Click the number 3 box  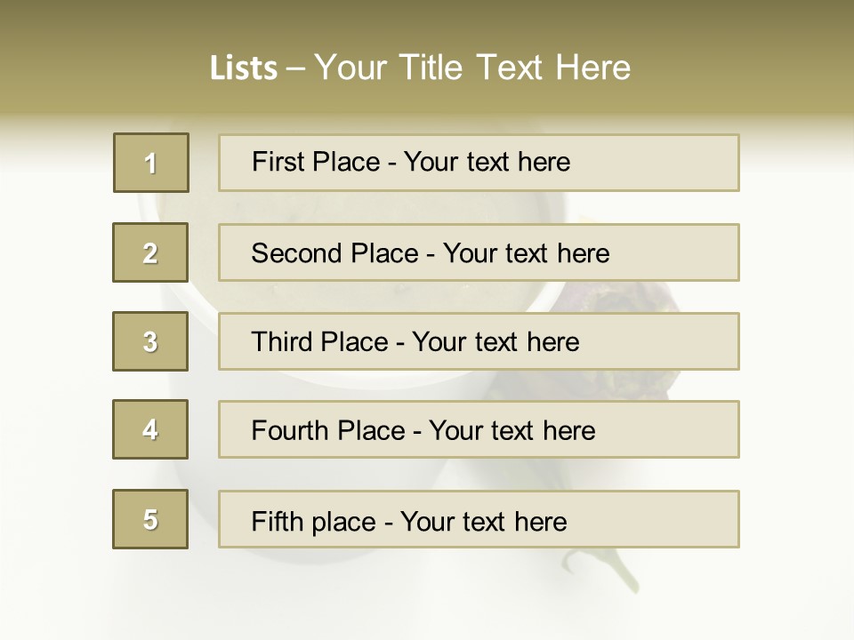coord(150,341)
